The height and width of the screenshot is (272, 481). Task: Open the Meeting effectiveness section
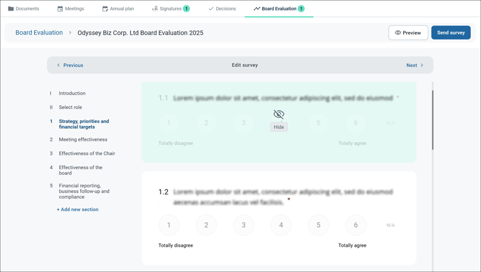point(83,140)
